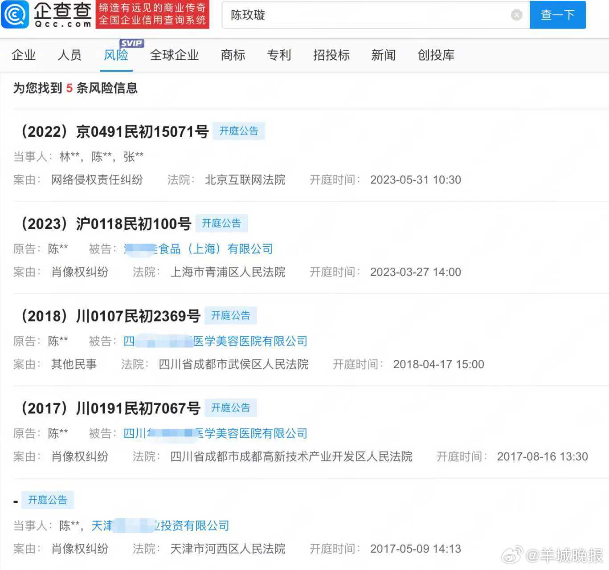Select hearing time 2017-08-16 13:30
609x570 pixels.
pyautogui.click(x=543, y=456)
